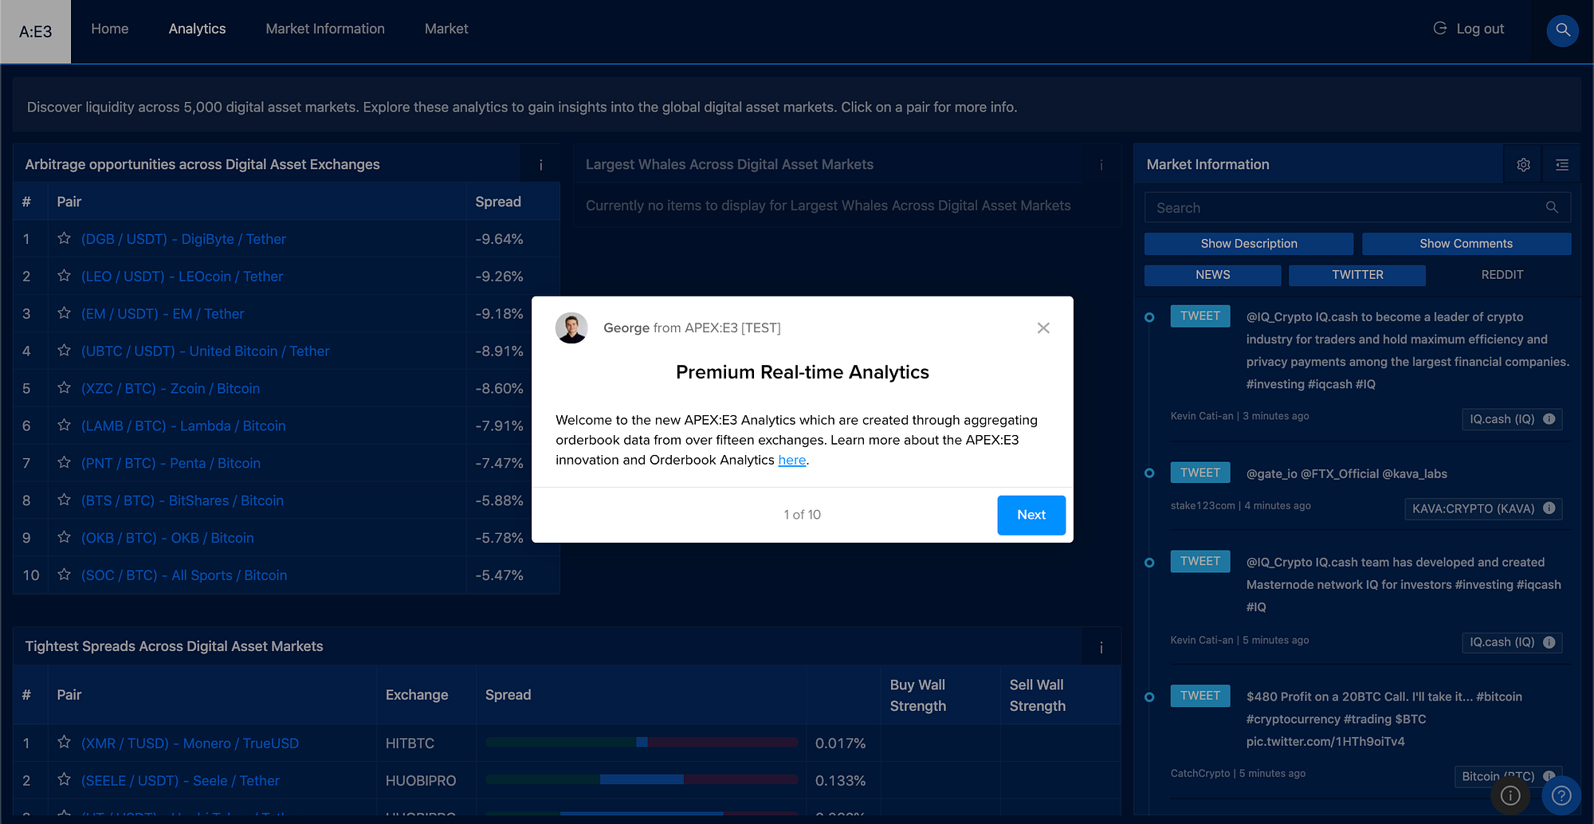Image resolution: width=1594 pixels, height=824 pixels.
Task: Click first TWEET badge from Kevin Cati-an
Action: pos(1200,316)
